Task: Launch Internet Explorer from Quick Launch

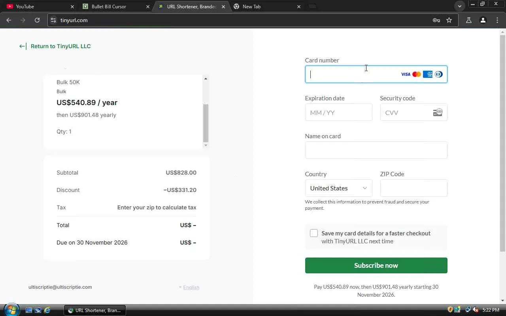Action: coord(47,310)
